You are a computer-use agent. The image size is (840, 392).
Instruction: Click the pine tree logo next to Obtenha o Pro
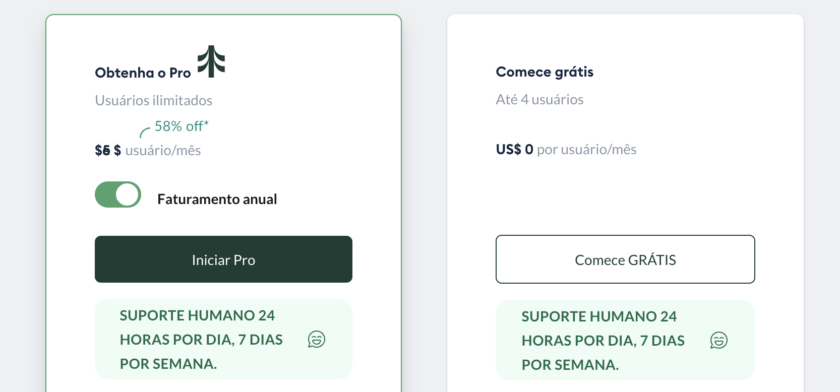pos(211,60)
